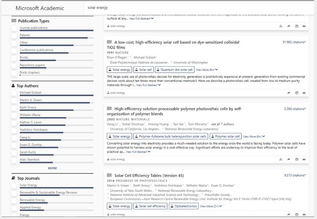Image resolution: width=317 pixels, height=219 pixels.
Task: Click the 'Renewable & Sustainable Energy Reviews' filter label
Action: 49,192
